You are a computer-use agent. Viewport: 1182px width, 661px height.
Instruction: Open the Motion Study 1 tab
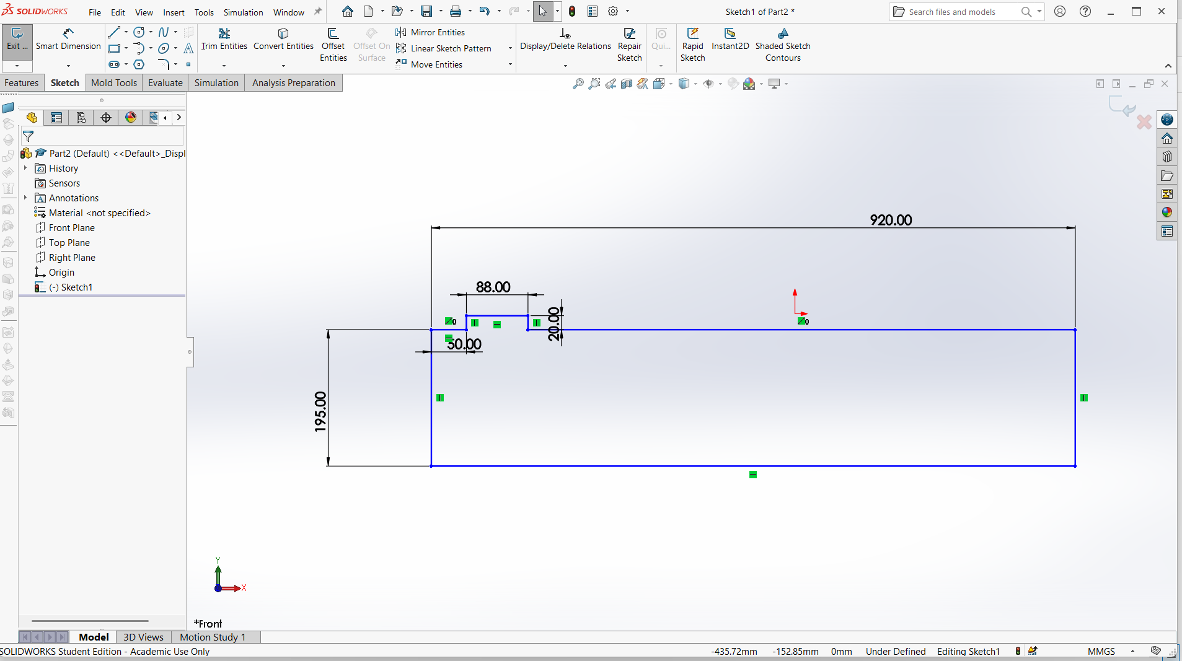[213, 637]
